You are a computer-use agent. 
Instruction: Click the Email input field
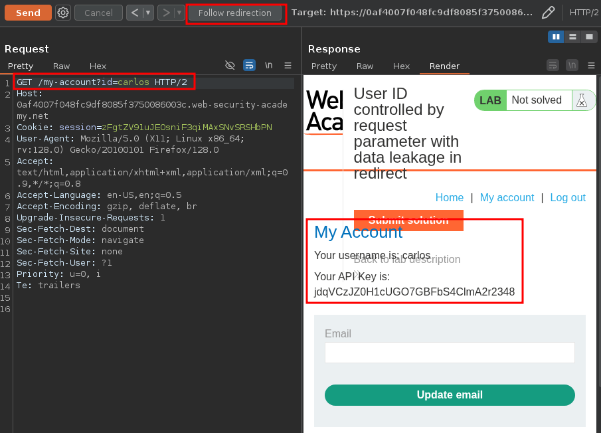coord(450,353)
